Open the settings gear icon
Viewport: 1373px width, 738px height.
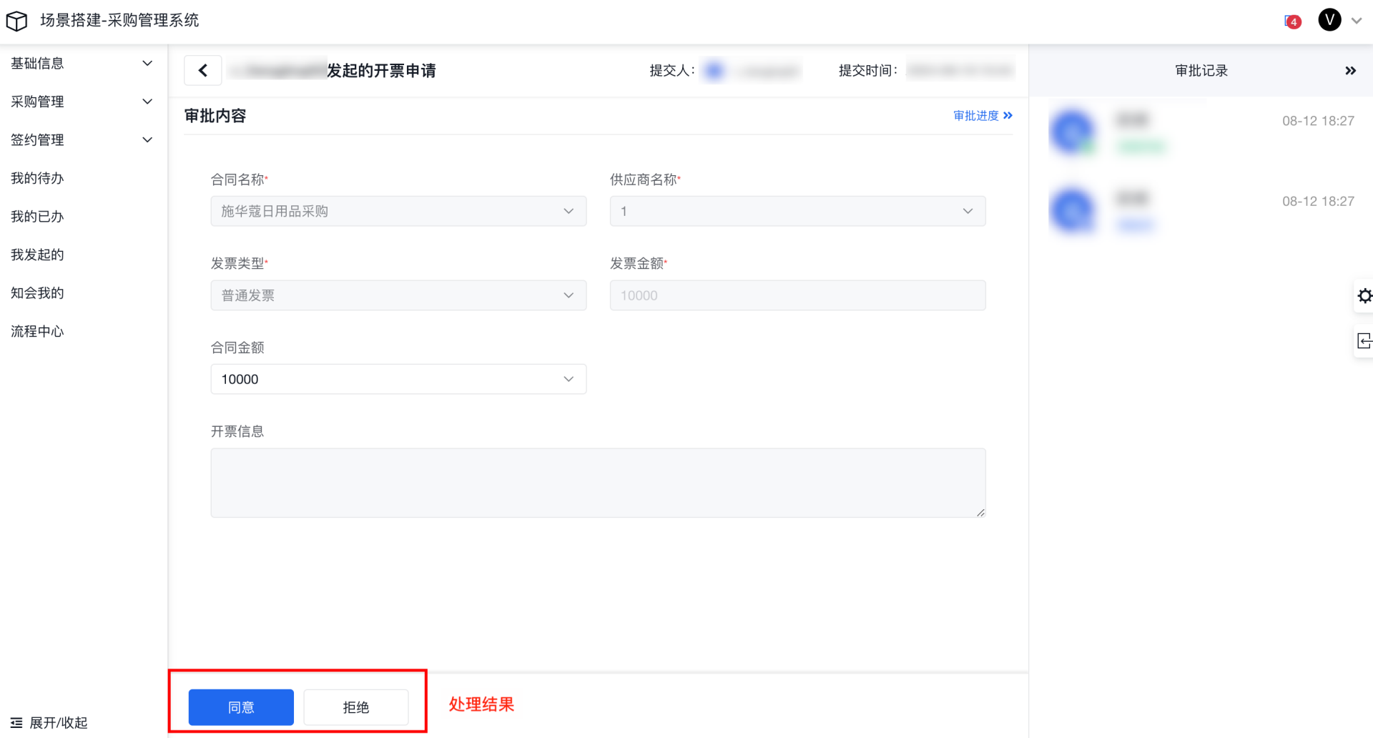tap(1364, 296)
